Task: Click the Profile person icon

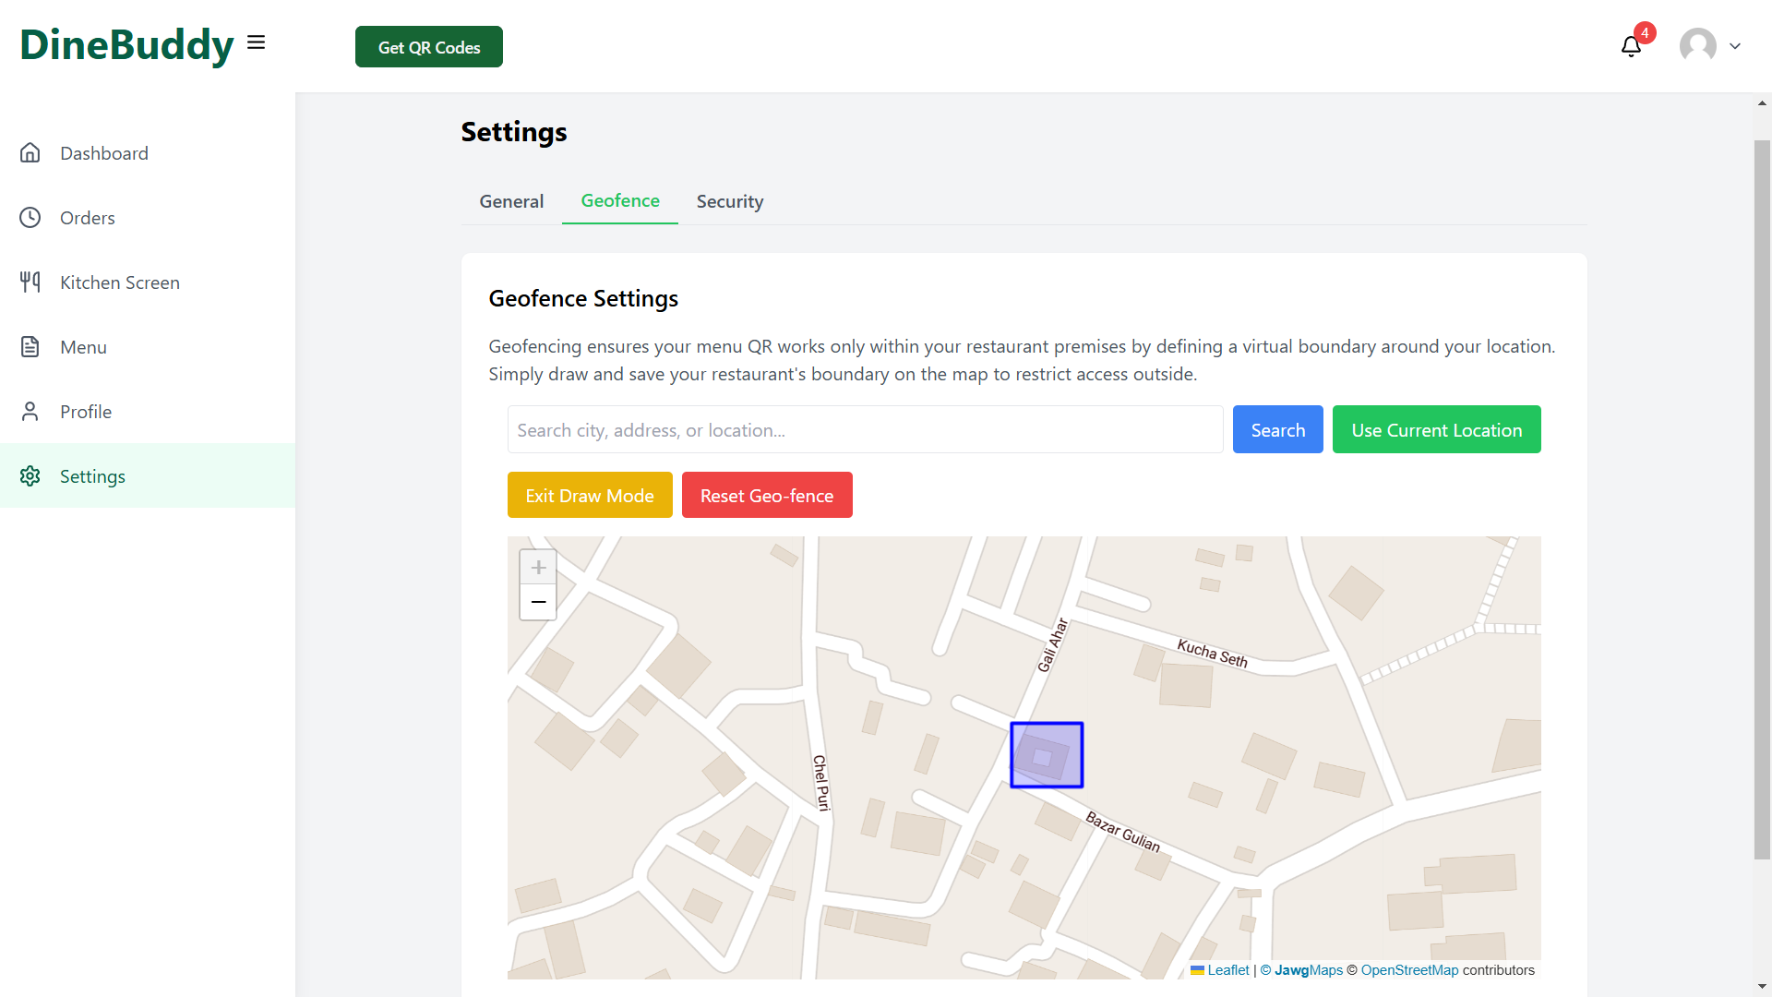Action: tap(30, 411)
